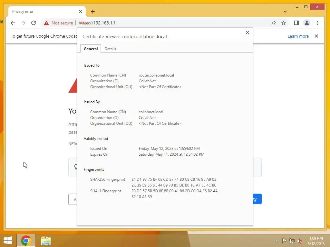Image resolution: width=330 pixels, height=247 pixels.
Task: Dismiss the Chrome update infobar
Action: click(316, 36)
